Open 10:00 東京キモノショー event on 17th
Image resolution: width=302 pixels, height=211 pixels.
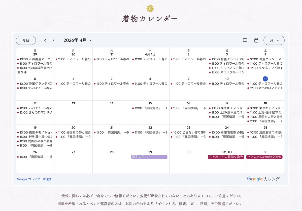pos(227,108)
